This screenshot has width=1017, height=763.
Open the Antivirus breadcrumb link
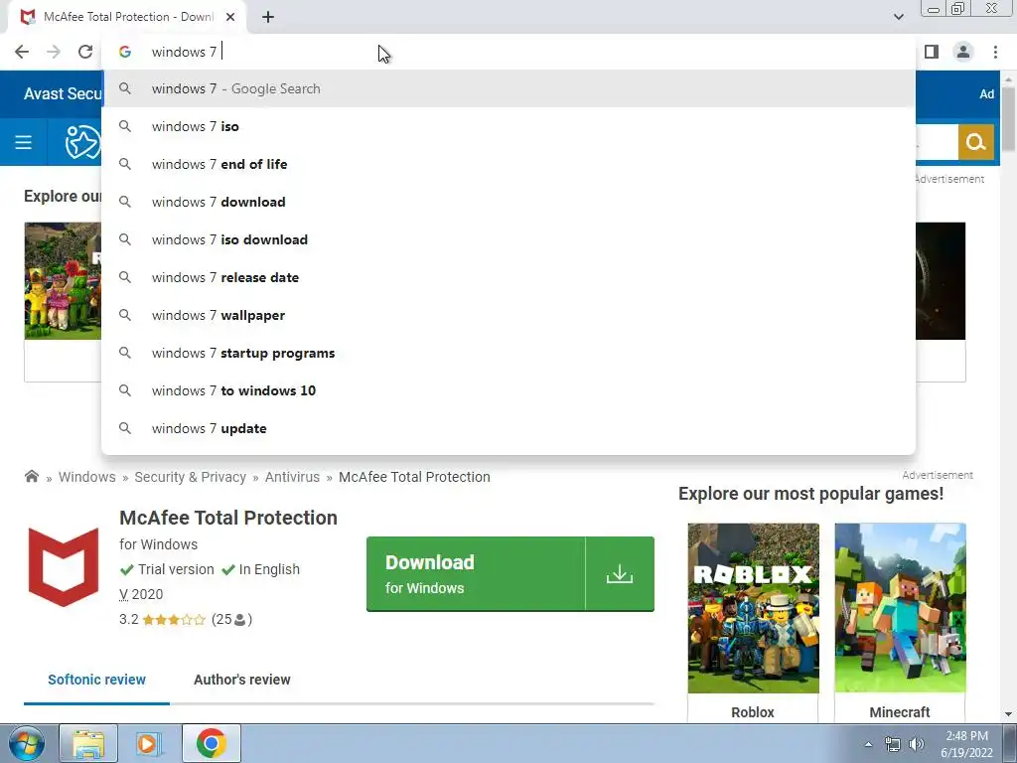292,477
